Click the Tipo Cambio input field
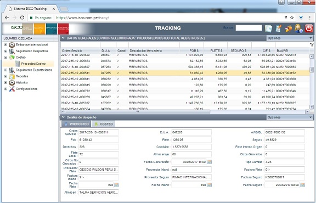316x203 pixels. (284, 162)
